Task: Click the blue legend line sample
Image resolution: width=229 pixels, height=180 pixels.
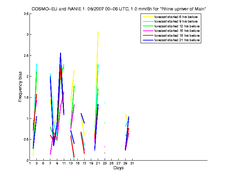Action: (148, 40)
